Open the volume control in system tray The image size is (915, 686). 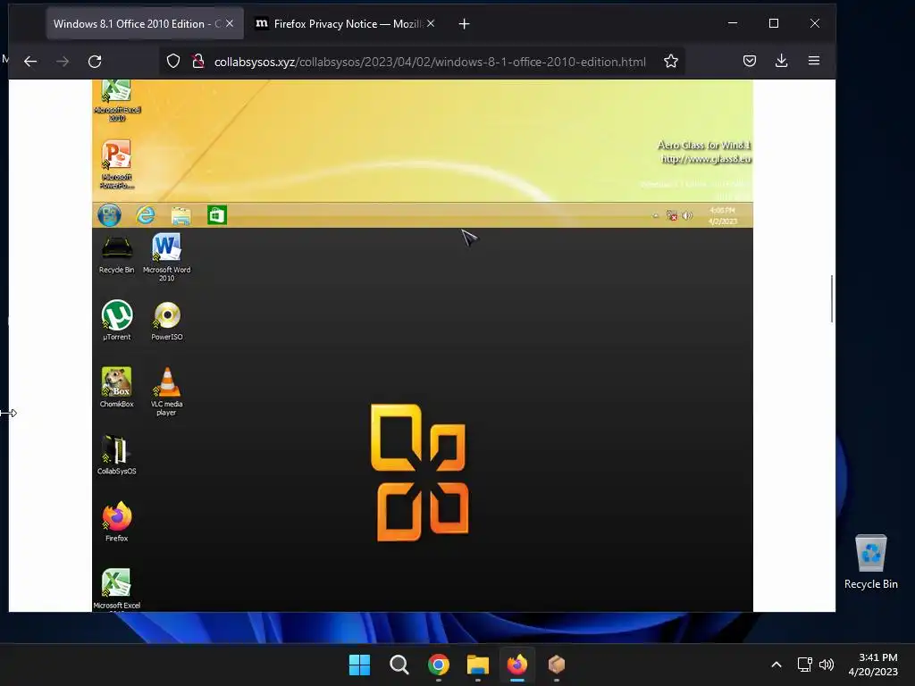click(827, 665)
